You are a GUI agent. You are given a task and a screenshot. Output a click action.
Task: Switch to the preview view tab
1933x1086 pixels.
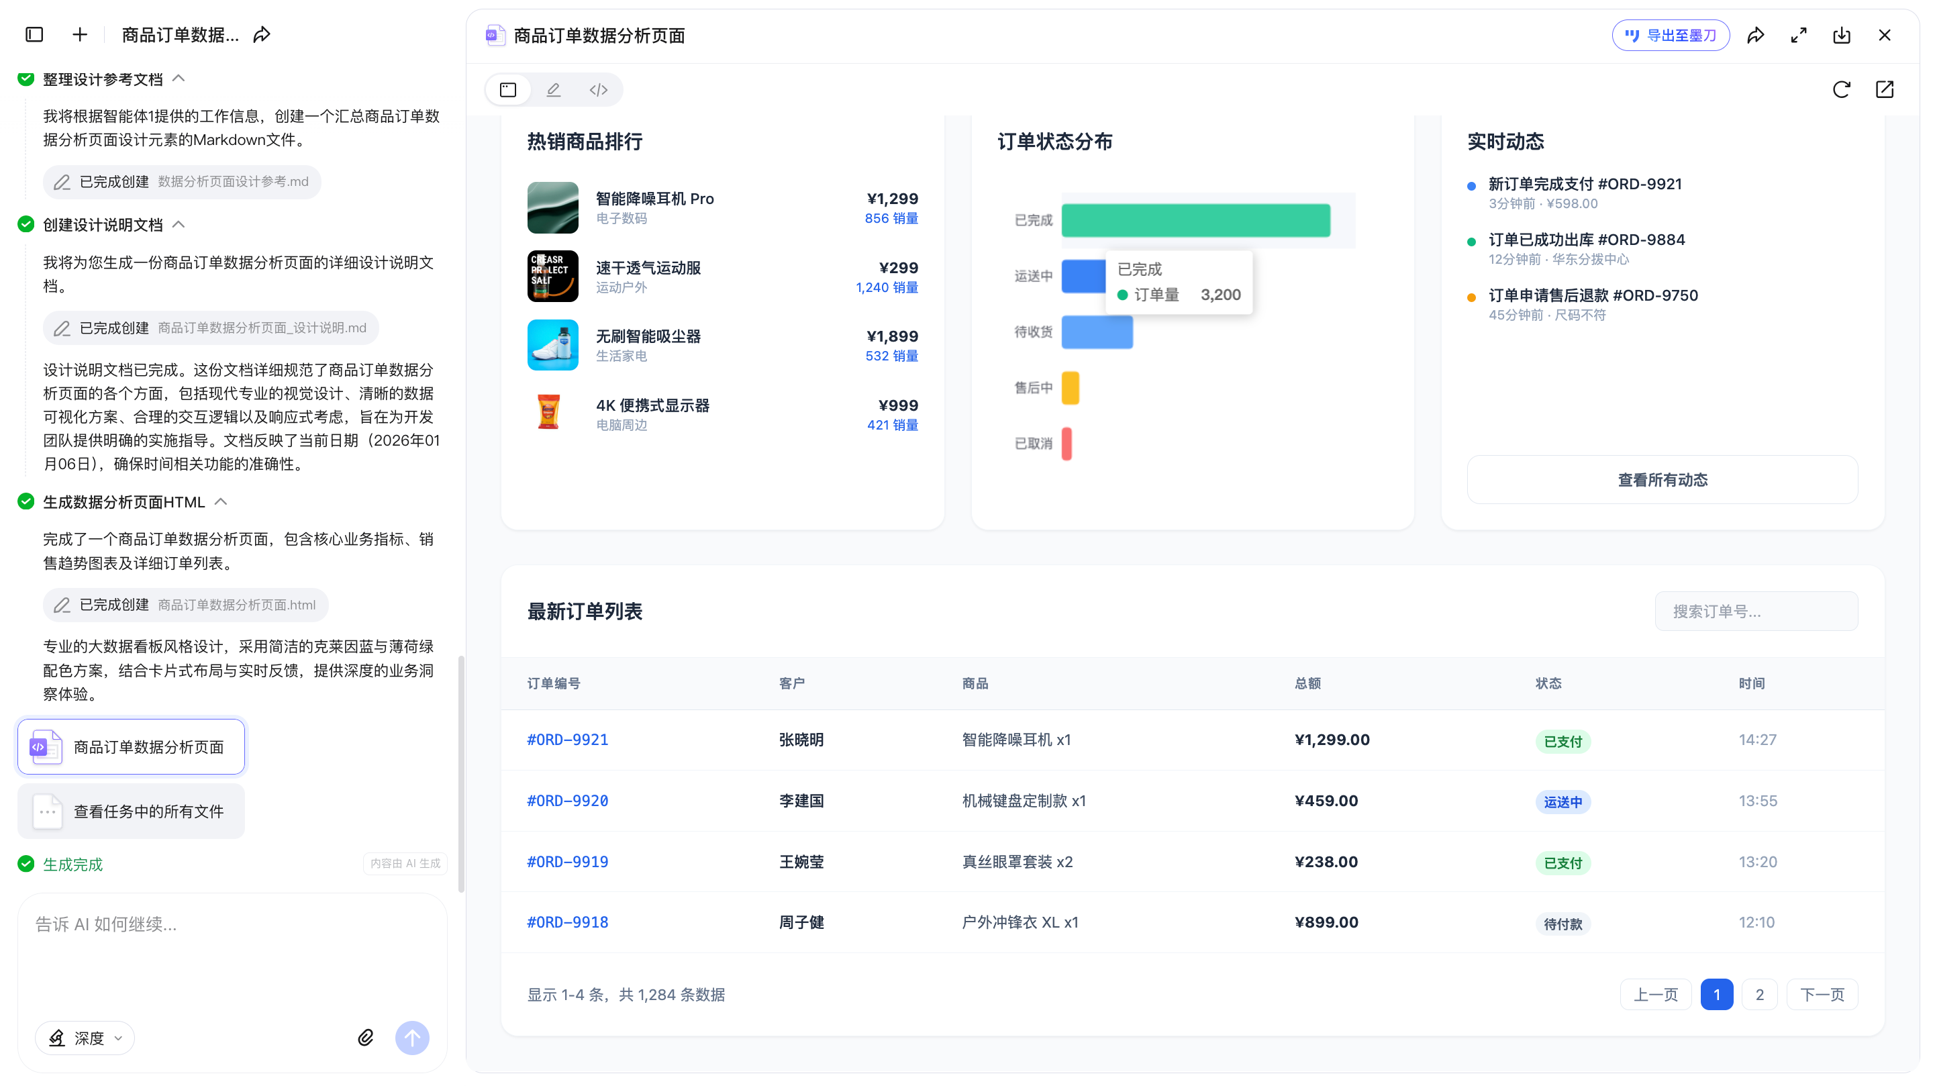click(x=508, y=90)
